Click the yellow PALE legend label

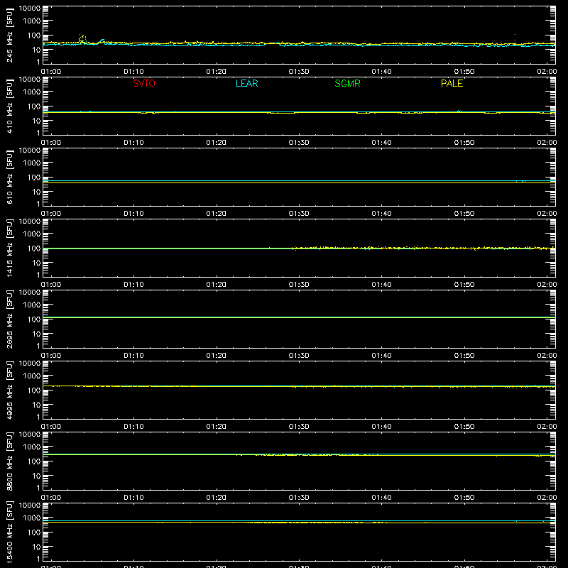[x=452, y=83]
